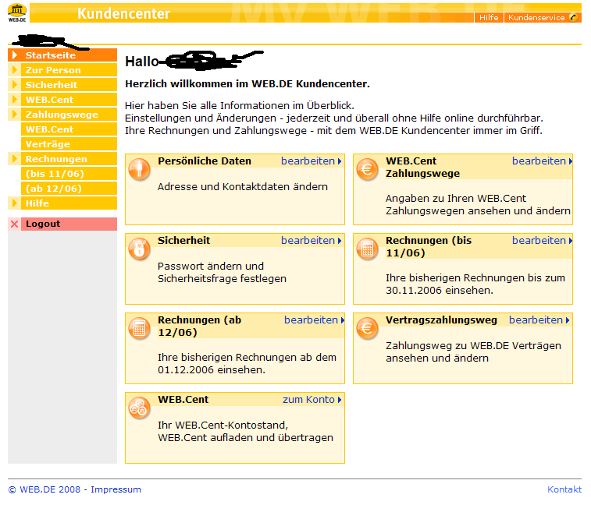This screenshot has width=591, height=505.
Task: Click the Kundencenter header title
Action: tap(123, 13)
